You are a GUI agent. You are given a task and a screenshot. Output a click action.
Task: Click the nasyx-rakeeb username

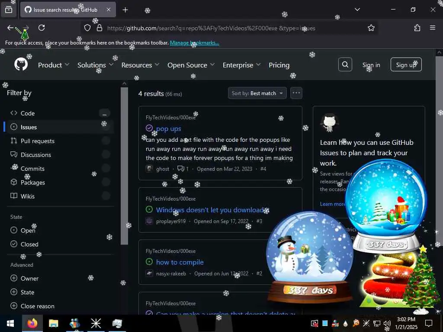(171, 274)
